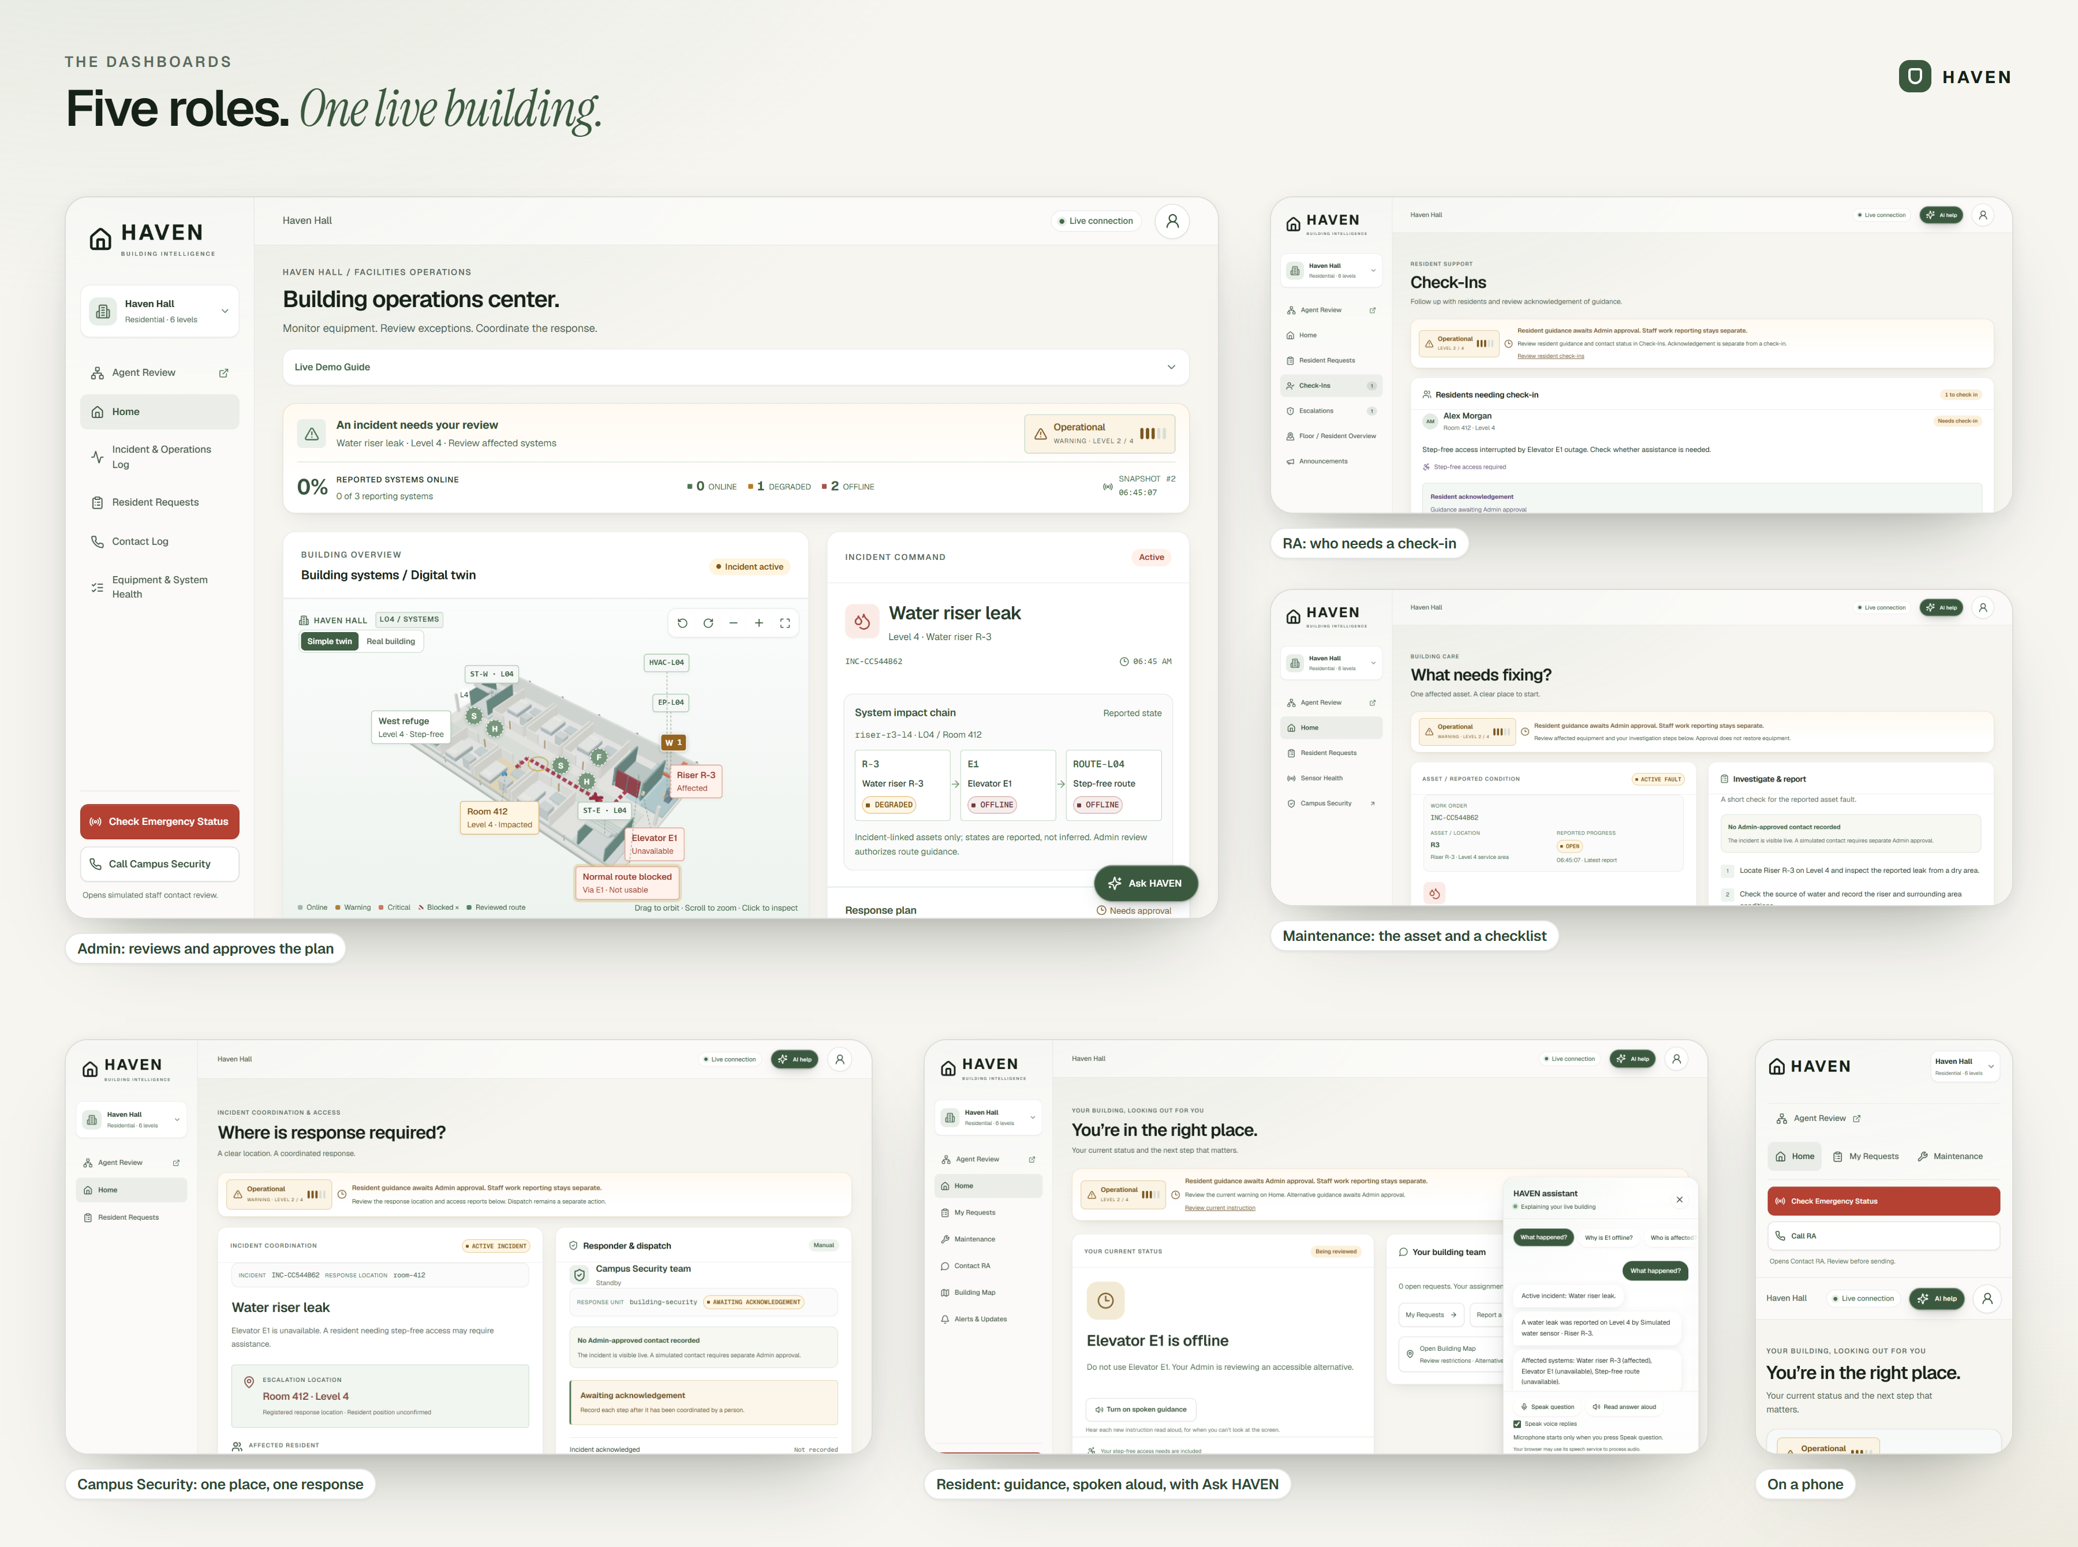Click the Ask HAVEN floating button
2078x1547 pixels.
[1145, 883]
